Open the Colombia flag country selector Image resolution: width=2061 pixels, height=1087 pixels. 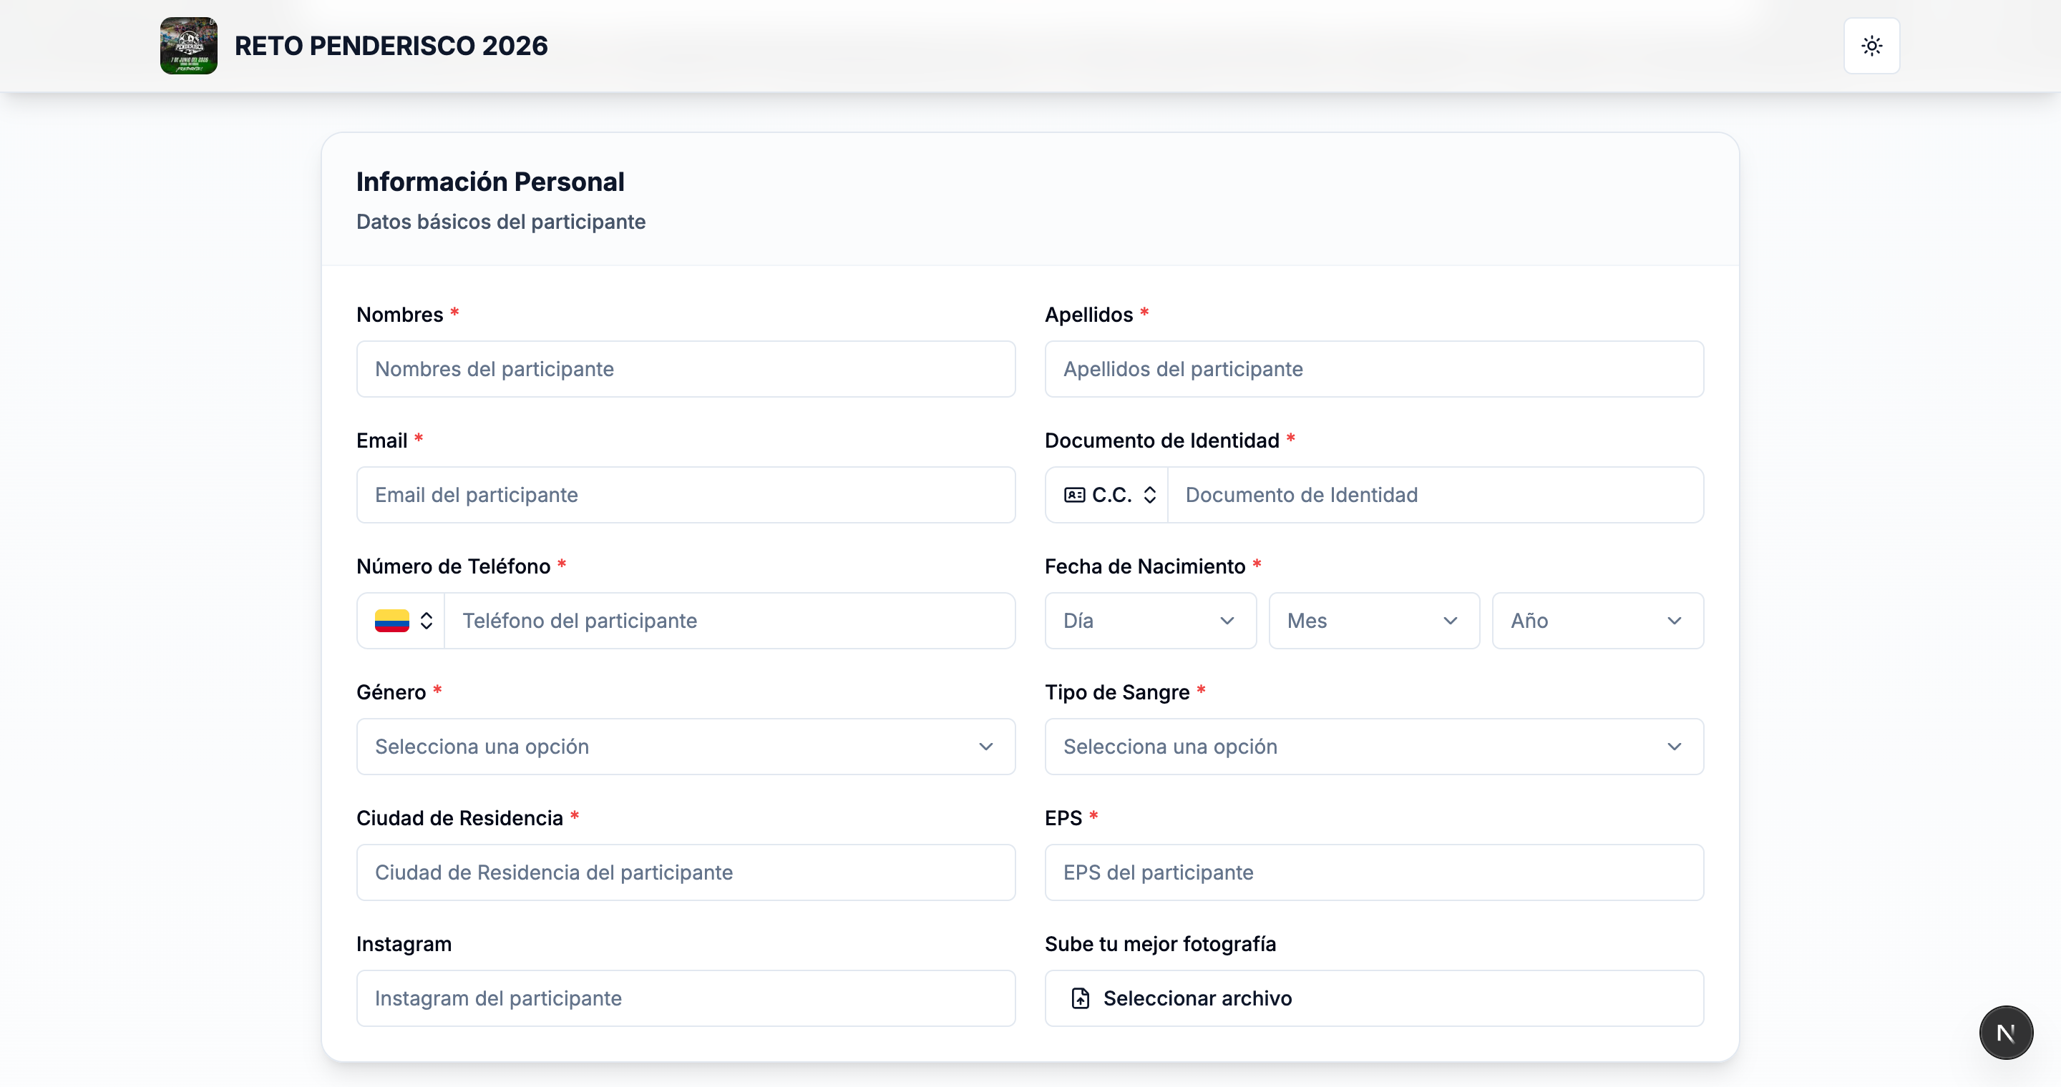point(402,621)
